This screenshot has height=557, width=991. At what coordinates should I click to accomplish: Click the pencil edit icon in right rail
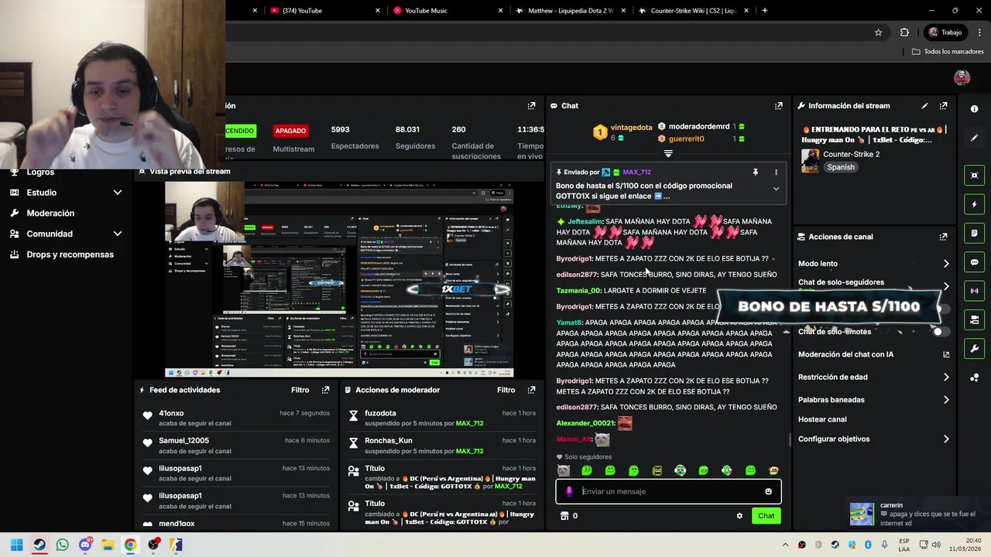click(975, 138)
